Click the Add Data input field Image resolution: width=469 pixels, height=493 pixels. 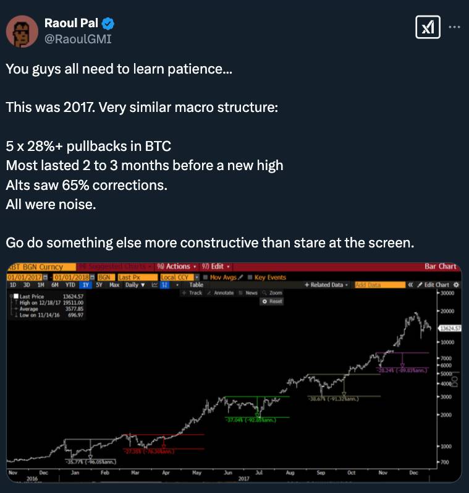380,285
